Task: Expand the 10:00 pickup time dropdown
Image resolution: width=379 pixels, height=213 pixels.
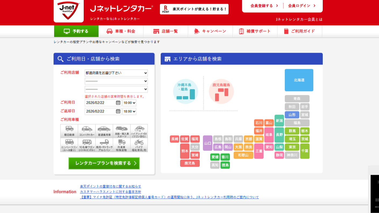Action: [129, 103]
